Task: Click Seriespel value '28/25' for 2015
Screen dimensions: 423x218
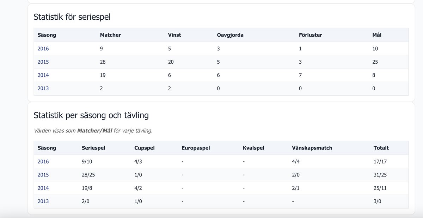Action: coord(89,175)
